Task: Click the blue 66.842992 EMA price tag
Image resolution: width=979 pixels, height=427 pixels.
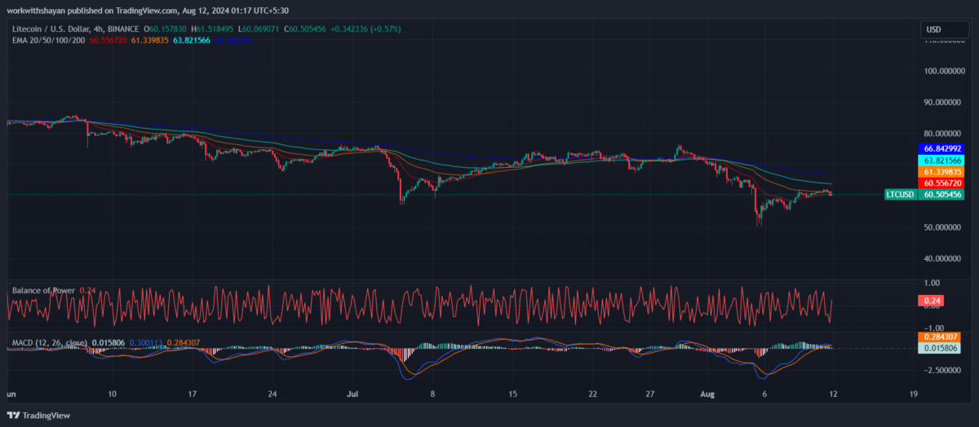Action: (941, 149)
